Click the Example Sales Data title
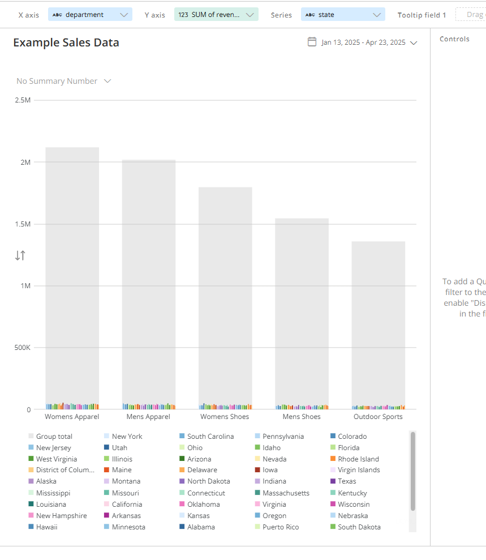This screenshot has height=560, width=486. 66,42
